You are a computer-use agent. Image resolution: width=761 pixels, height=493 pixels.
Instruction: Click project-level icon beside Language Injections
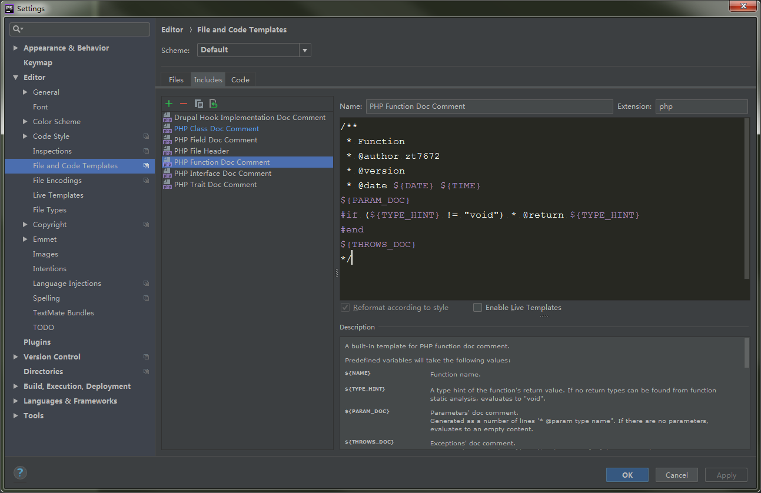146,284
